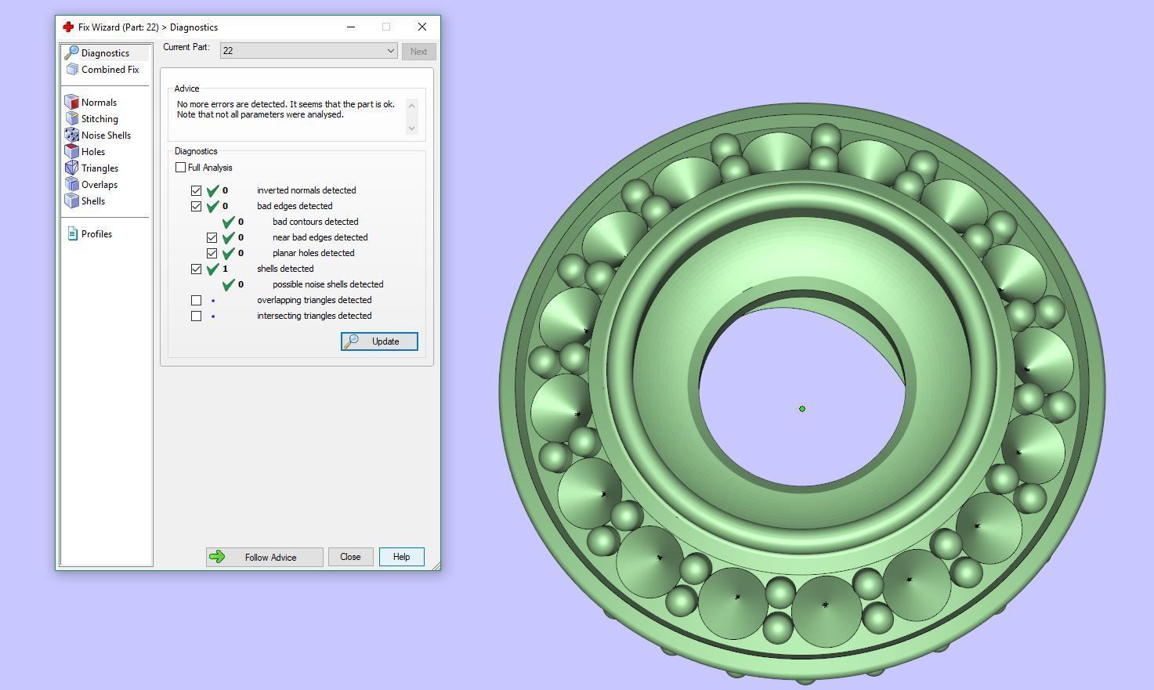Click the Shells icon
The height and width of the screenshot is (690, 1154).
72,200
